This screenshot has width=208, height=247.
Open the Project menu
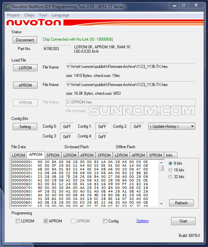pyautogui.click(x=13, y=15)
